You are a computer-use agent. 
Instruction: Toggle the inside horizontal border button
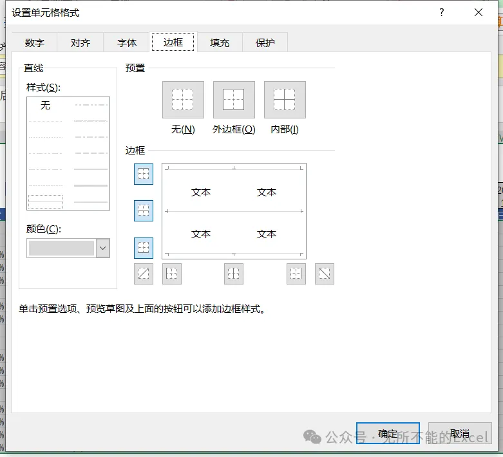(144, 210)
